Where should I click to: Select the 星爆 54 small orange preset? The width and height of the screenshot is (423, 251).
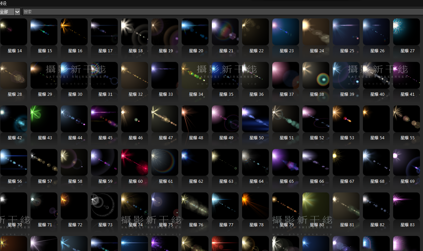coord(376,119)
